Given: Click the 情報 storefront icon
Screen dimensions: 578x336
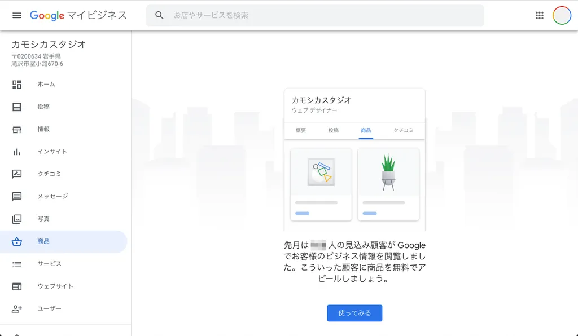Looking at the screenshot, I should pyautogui.click(x=16, y=129).
